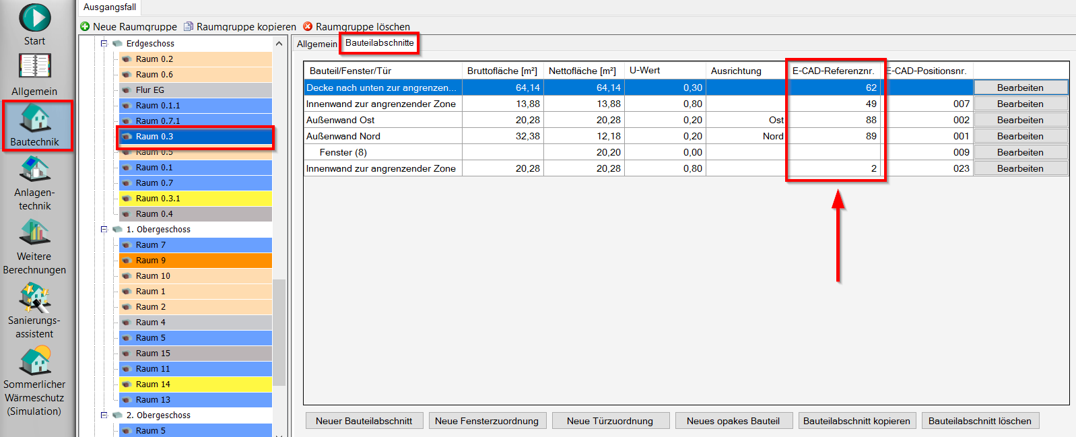Click the green Neue Raumgruppe icon

(x=85, y=27)
